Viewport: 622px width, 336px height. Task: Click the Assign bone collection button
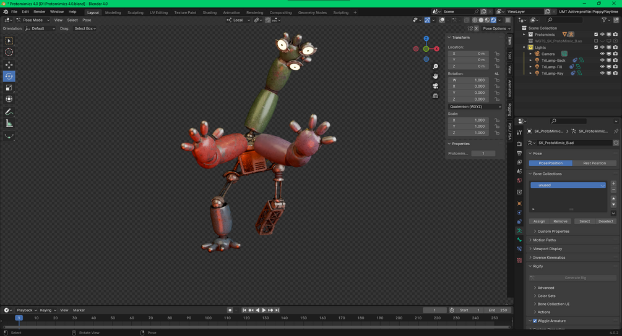coord(538,221)
